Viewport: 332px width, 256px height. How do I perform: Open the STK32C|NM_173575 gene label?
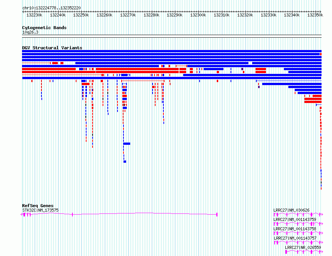point(40,210)
